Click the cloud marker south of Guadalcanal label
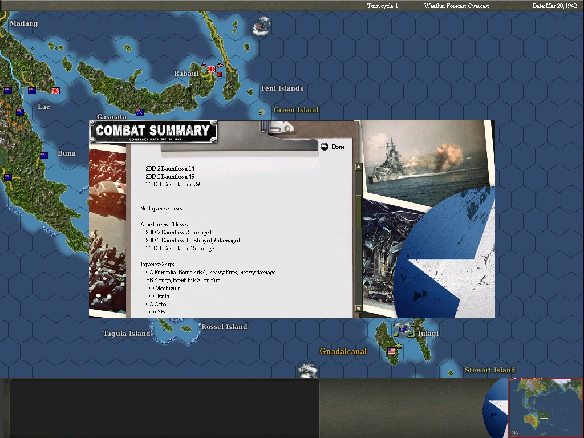 point(307,370)
